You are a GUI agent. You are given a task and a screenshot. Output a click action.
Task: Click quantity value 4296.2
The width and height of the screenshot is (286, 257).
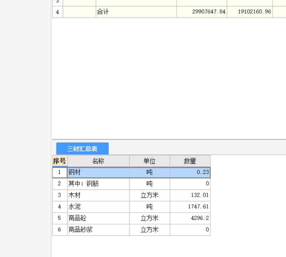190,218
